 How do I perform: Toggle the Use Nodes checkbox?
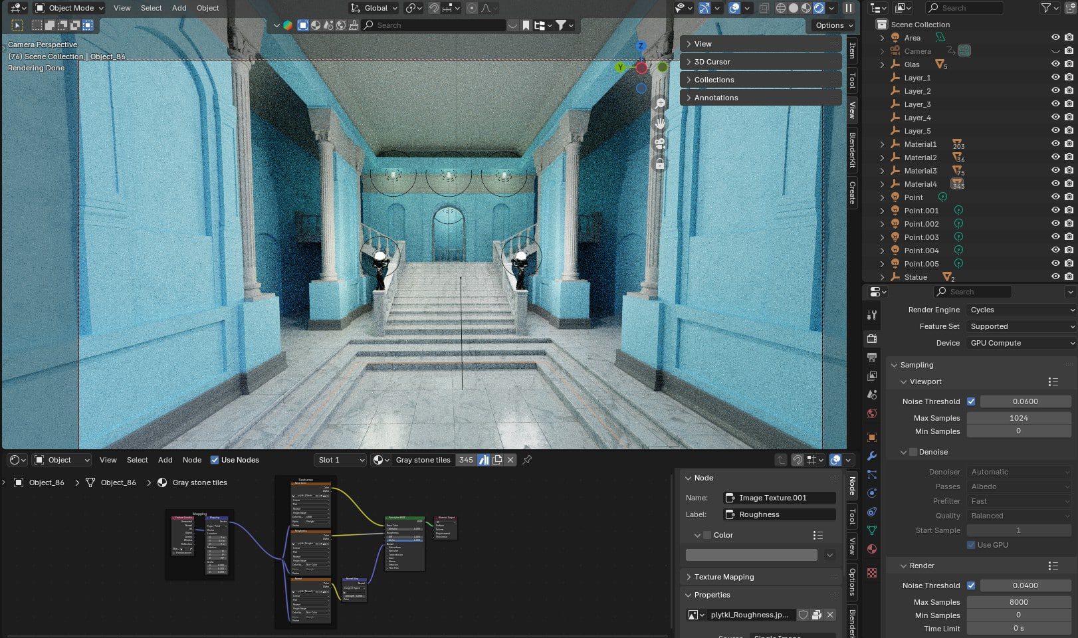(x=215, y=460)
